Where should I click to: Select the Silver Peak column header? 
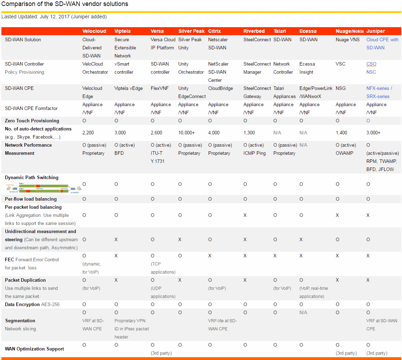(191, 31)
